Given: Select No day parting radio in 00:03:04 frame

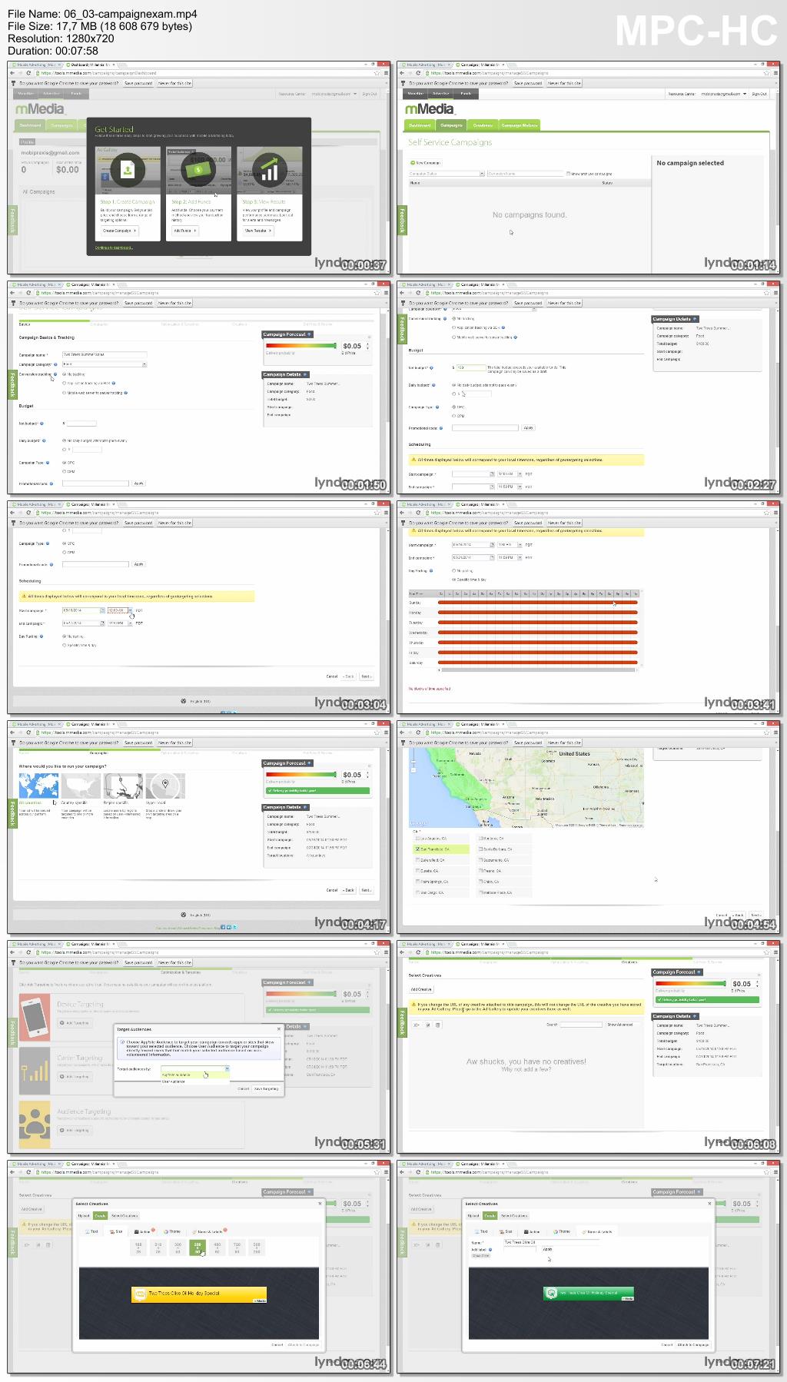Looking at the screenshot, I should coord(64,636).
